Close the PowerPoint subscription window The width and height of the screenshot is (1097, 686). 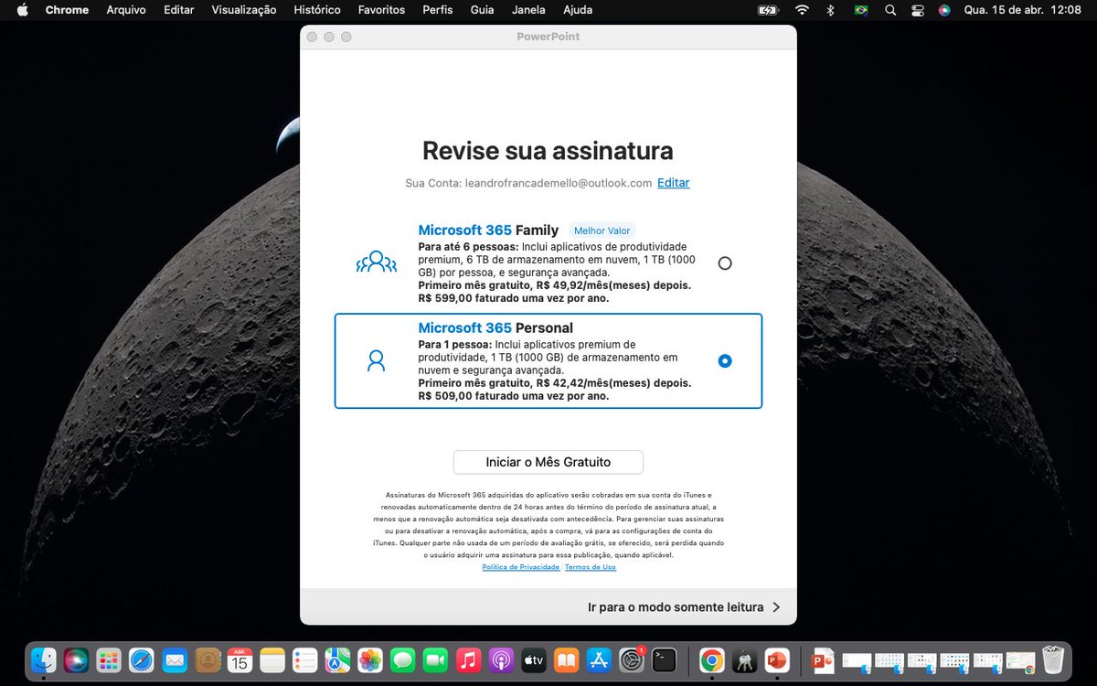(312, 37)
